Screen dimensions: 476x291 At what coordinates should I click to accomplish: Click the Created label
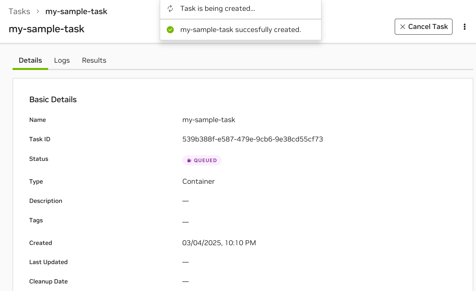click(x=41, y=243)
